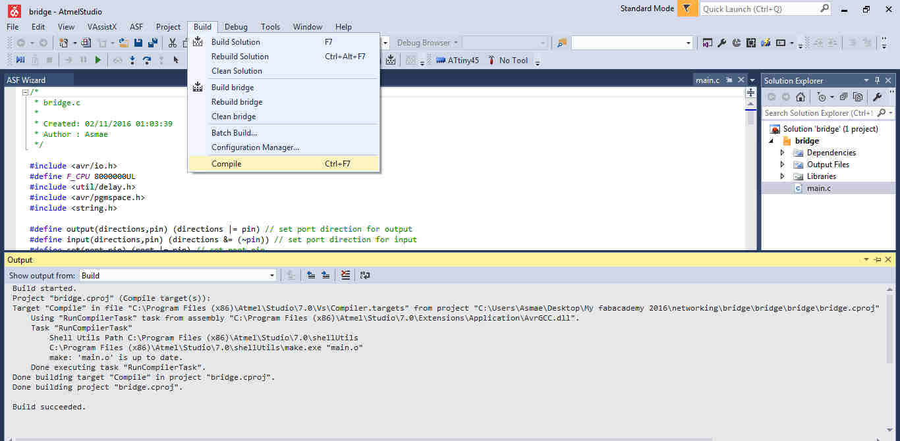Open the Project menu

click(x=168, y=27)
